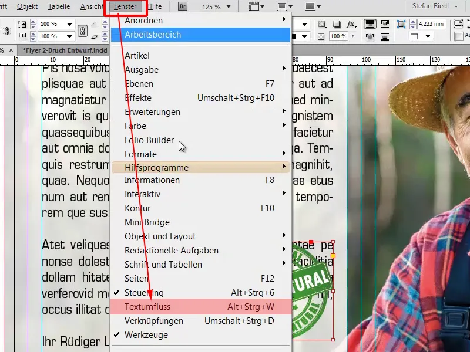The image size is (470, 352).
Task: Toggle the auto-fit checkbox
Action: (459, 36)
